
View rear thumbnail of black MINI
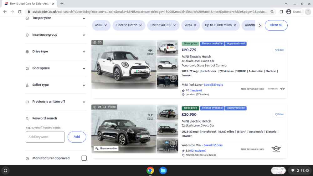[167, 113]
